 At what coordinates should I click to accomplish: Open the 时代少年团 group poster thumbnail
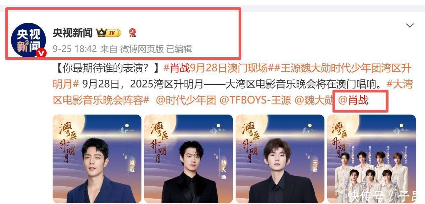pyautogui.click(x=371, y=159)
